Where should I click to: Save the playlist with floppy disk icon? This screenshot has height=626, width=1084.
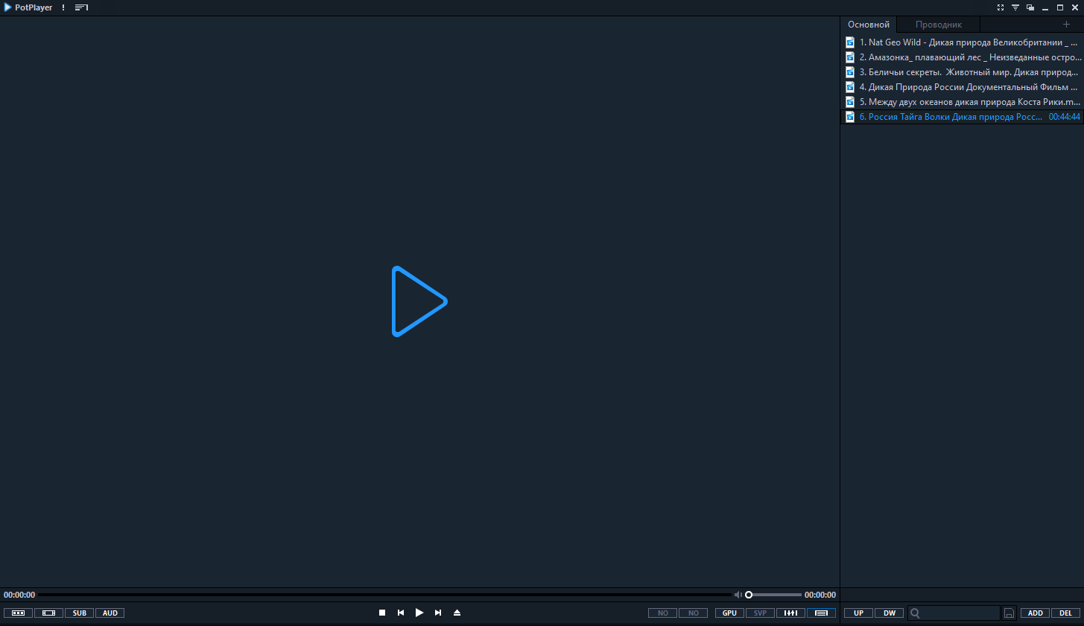point(1009,613)
